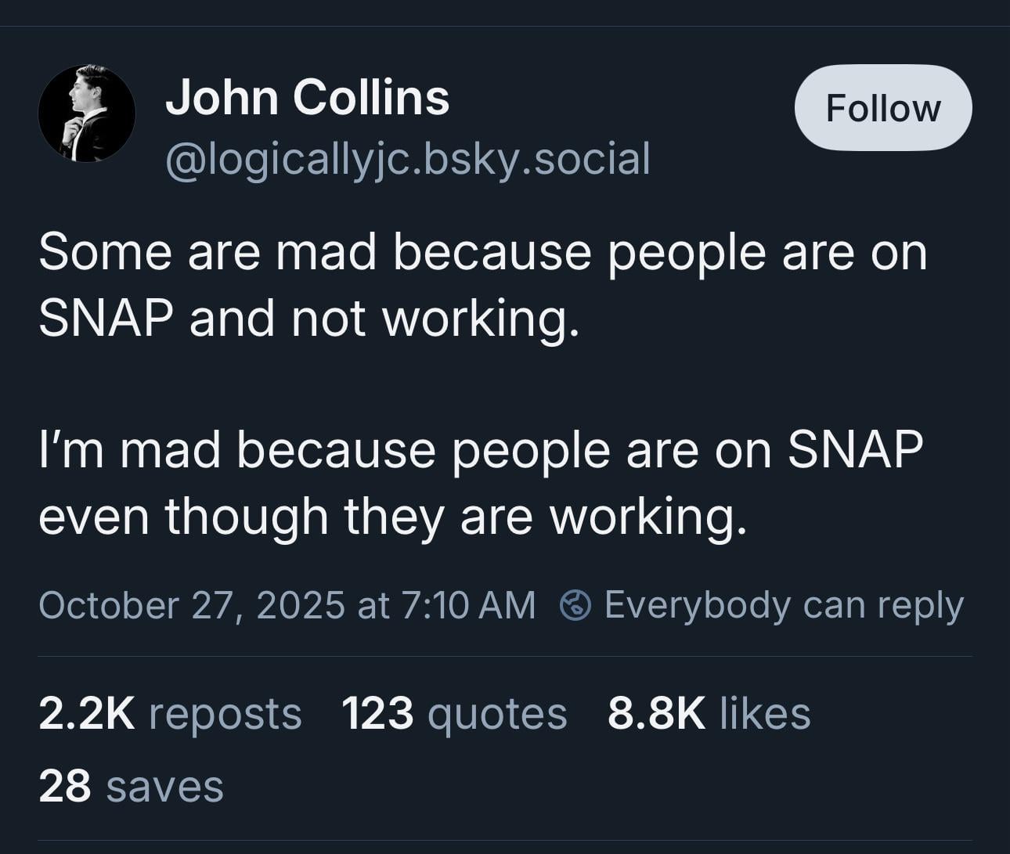Click the globe reply-settings icon
Image resolution: width=1010 pixels, height=854 pixels.
(x=575, y=605)
